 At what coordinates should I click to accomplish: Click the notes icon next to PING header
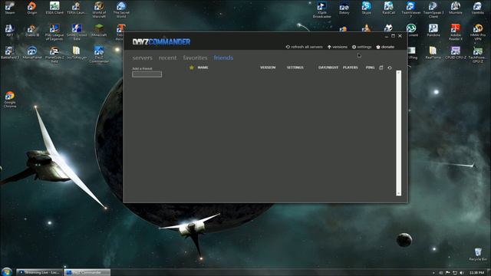(x=381, y=67)
